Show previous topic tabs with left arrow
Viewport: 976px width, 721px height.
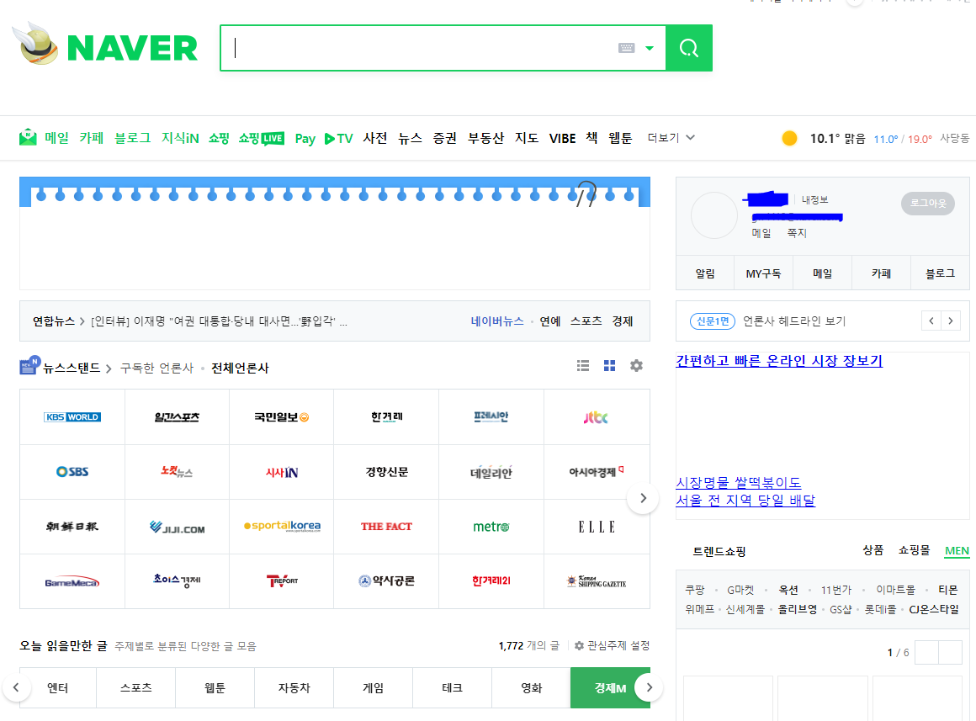click(x=16, y=687)
